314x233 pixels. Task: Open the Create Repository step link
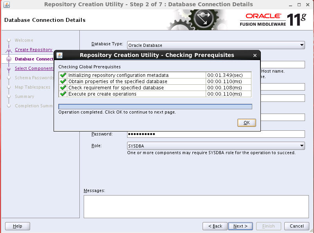click(x=34, y=50)
